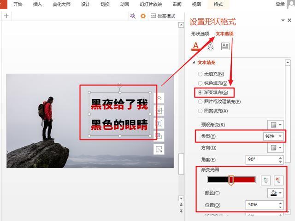295x221 pixels.
Task: Decrease the 角度 value with down arrow
Action: coord(280,162)
